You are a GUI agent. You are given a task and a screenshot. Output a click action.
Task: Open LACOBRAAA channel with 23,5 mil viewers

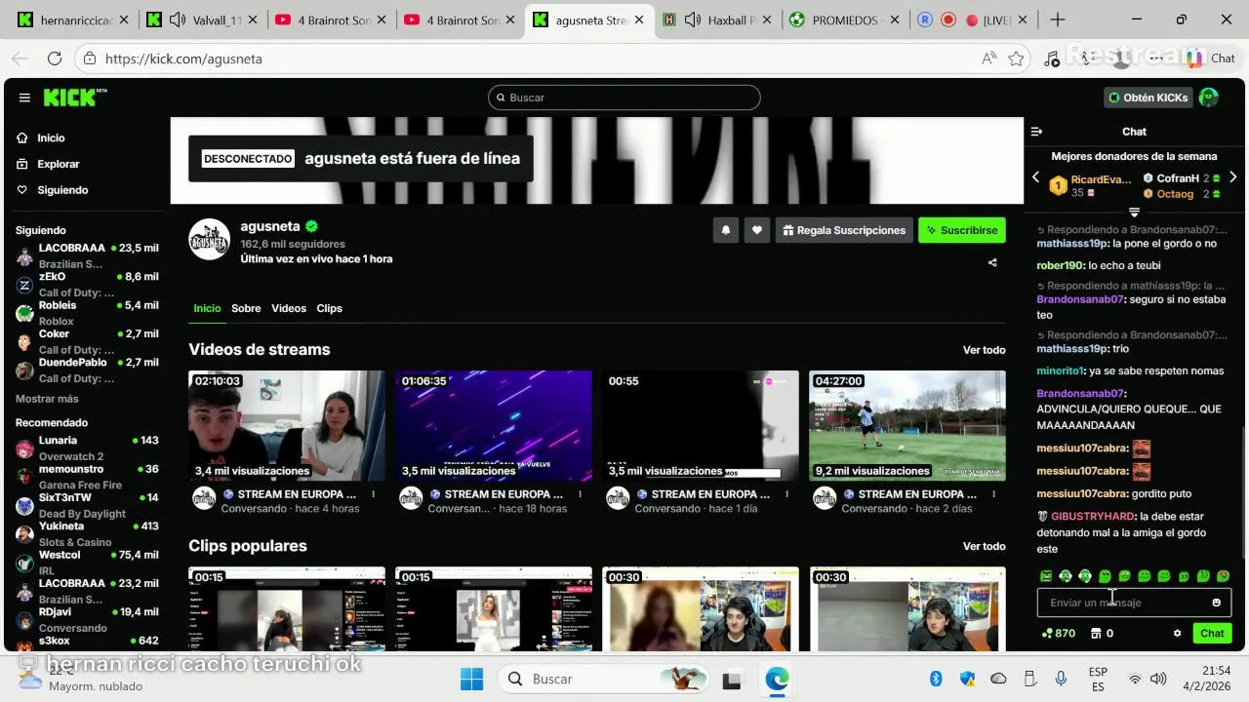click(87, 255)
